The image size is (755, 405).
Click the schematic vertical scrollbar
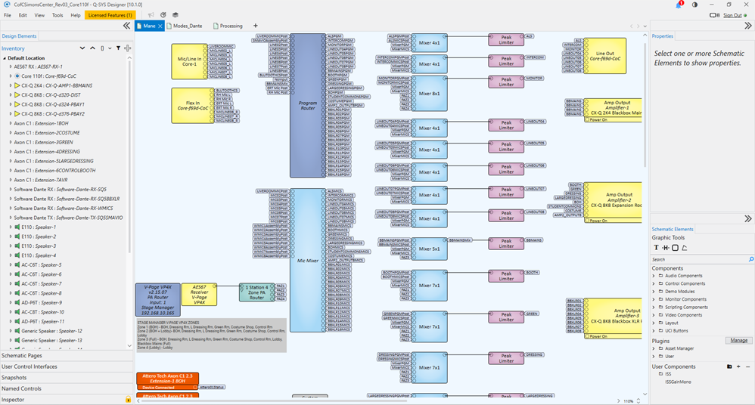tap(645, 104)
